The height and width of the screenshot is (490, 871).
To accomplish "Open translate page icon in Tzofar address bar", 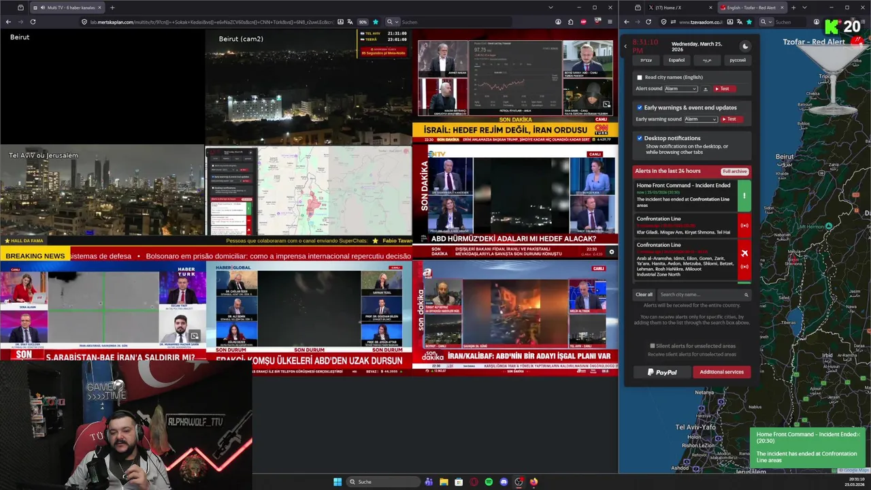I will click(x=739, y=22).
